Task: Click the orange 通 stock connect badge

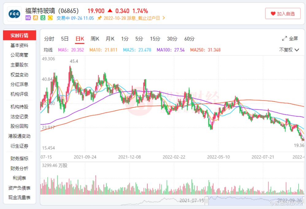Action: 35,18
